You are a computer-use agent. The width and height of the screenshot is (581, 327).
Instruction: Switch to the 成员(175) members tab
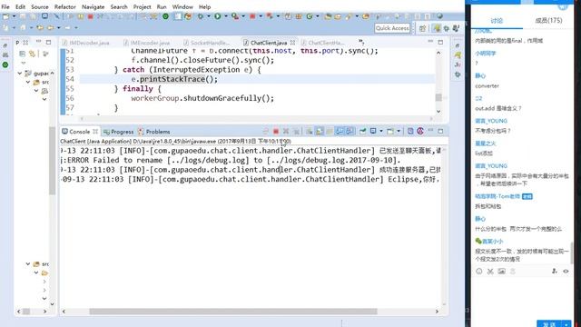tap(548, 21)
